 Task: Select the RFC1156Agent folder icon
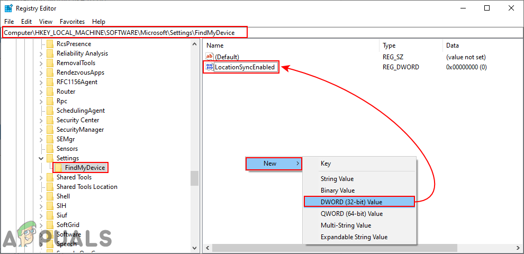(x=50, y=82)
